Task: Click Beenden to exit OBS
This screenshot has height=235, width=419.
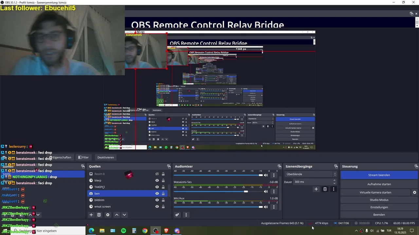Action: pyautogui.click(x=379, y=215)
